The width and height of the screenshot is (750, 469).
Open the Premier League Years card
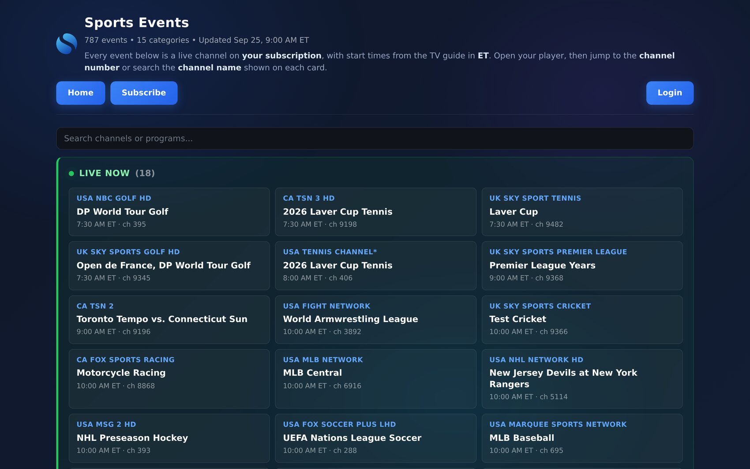point(582,266)
